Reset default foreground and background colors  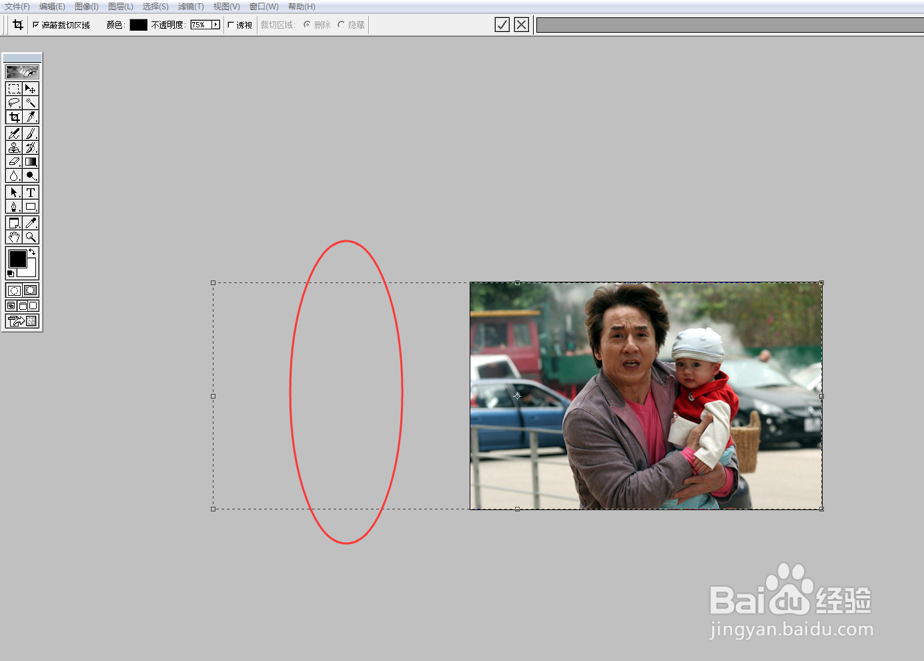pos(10,274)
